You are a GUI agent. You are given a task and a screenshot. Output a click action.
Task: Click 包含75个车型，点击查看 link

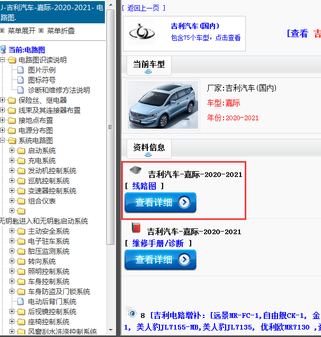click(x=206, y=38)
